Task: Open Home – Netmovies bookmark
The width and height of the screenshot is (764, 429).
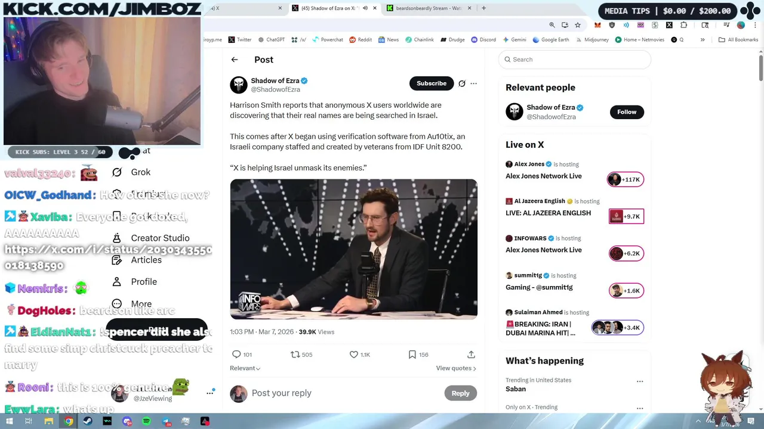Action: point(639,40)
